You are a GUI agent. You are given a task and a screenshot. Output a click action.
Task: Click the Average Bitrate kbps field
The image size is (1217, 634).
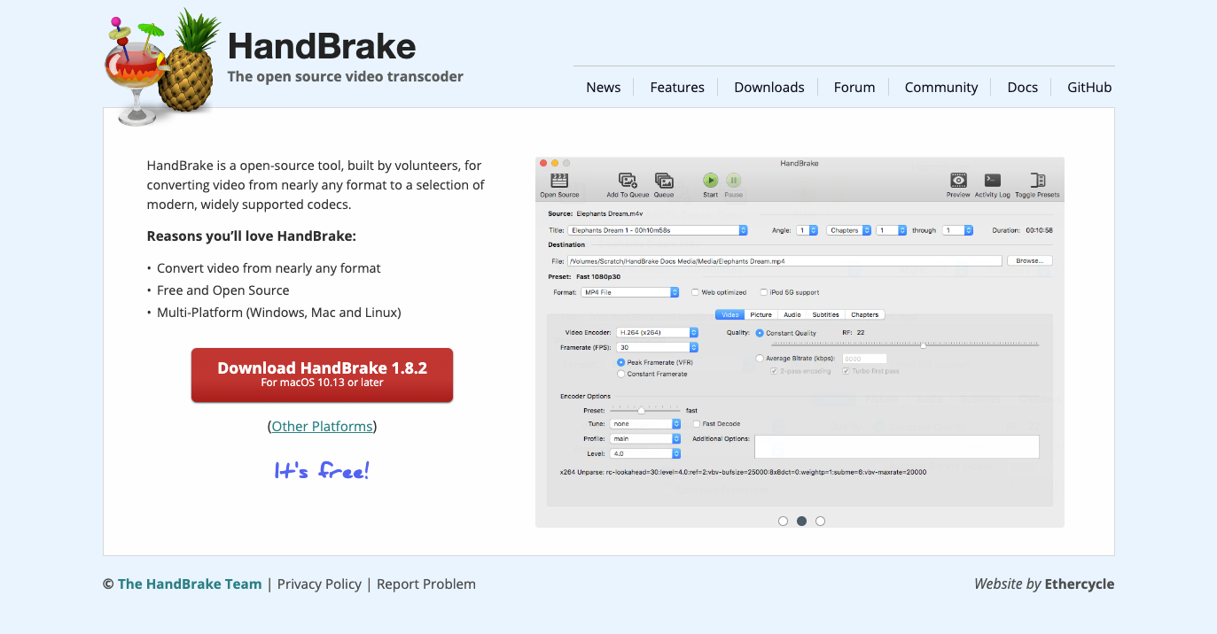pos(864,359)
